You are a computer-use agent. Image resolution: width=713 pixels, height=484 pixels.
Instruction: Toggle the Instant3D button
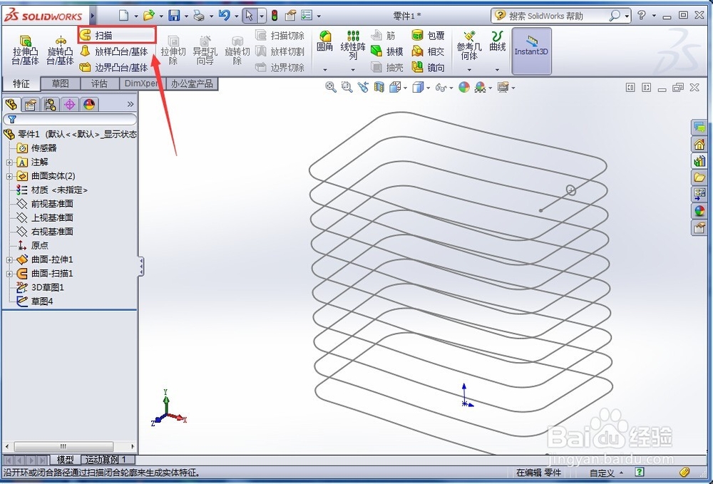coord(531,51)
